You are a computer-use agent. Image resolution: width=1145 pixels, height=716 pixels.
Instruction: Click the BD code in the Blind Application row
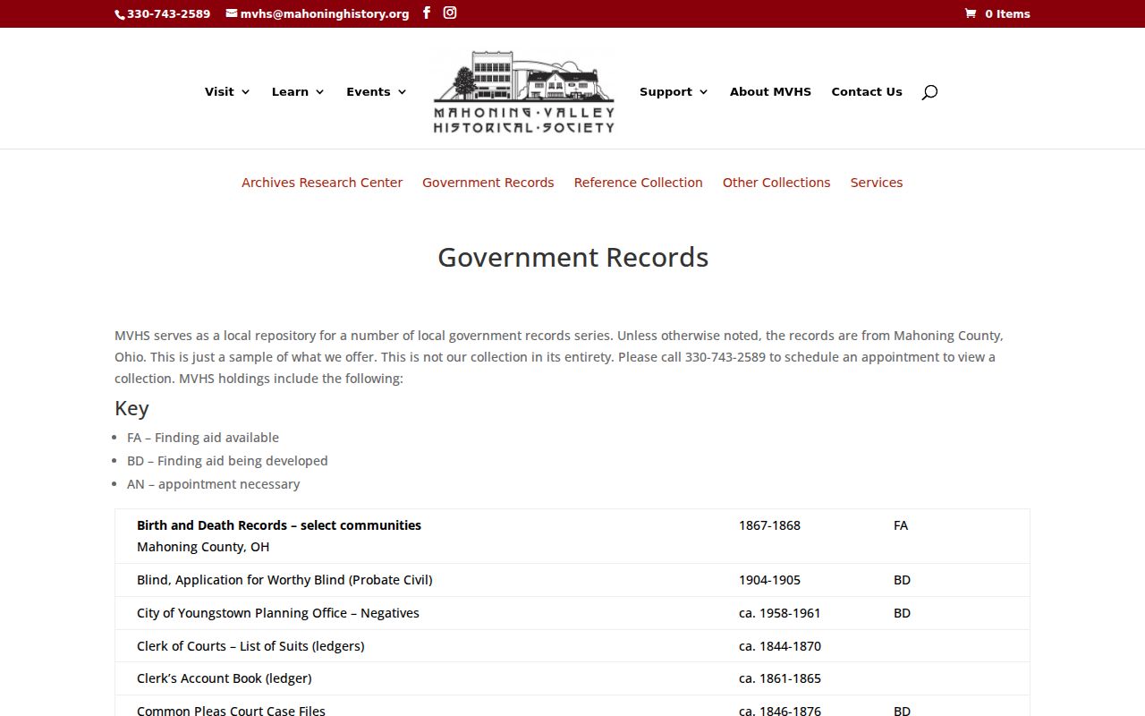tap(902, 580)
